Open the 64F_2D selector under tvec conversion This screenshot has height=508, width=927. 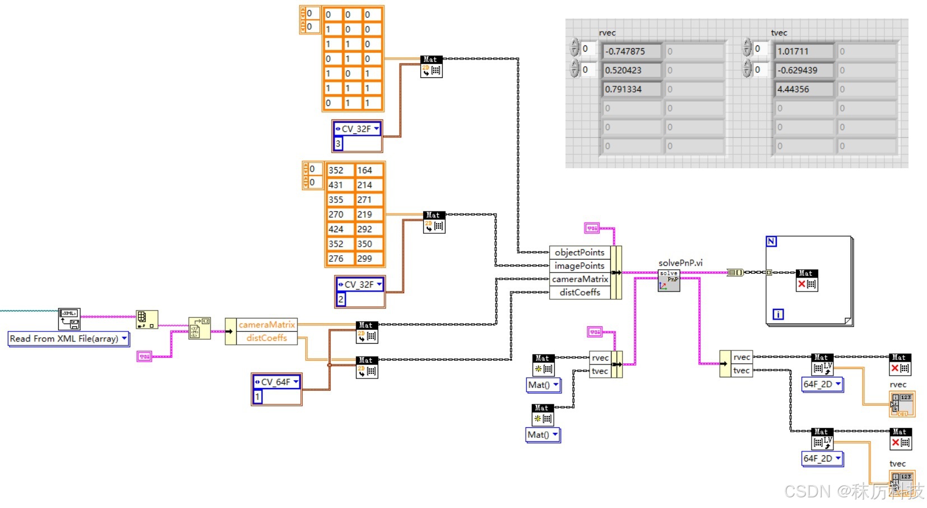click(x=822, y=458)
